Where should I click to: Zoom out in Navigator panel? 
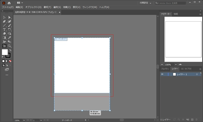click(162, 64)
